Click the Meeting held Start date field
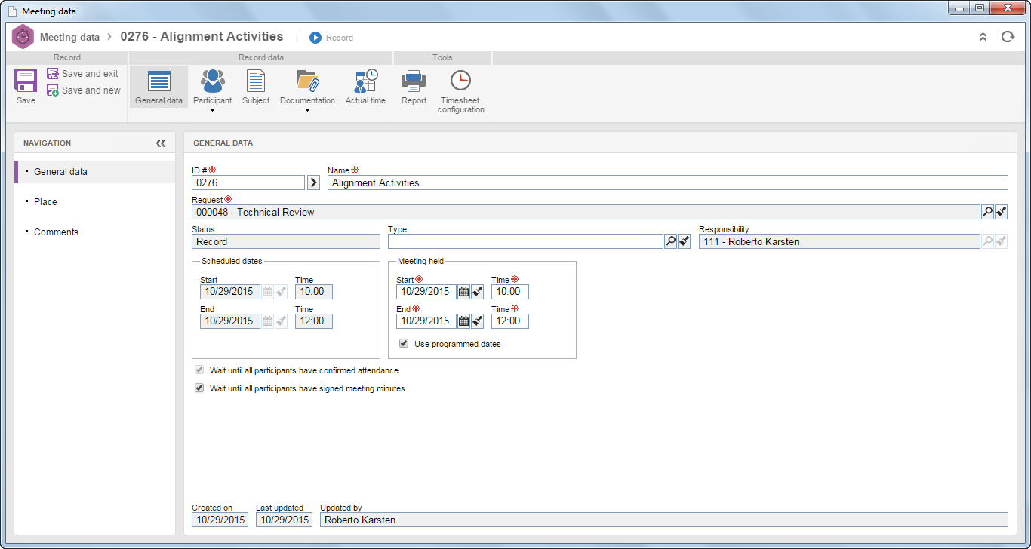The width and height of the screenshot is (1031, 549). point(426,292)
